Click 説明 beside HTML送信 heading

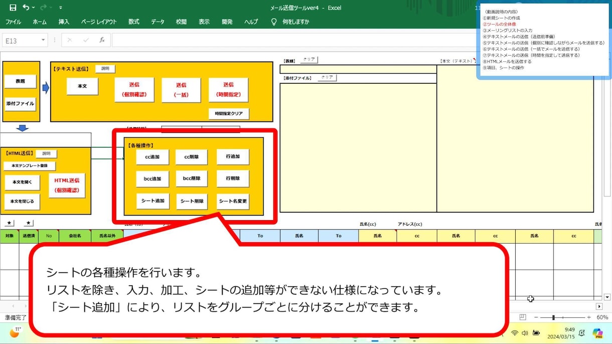point(47,153)
